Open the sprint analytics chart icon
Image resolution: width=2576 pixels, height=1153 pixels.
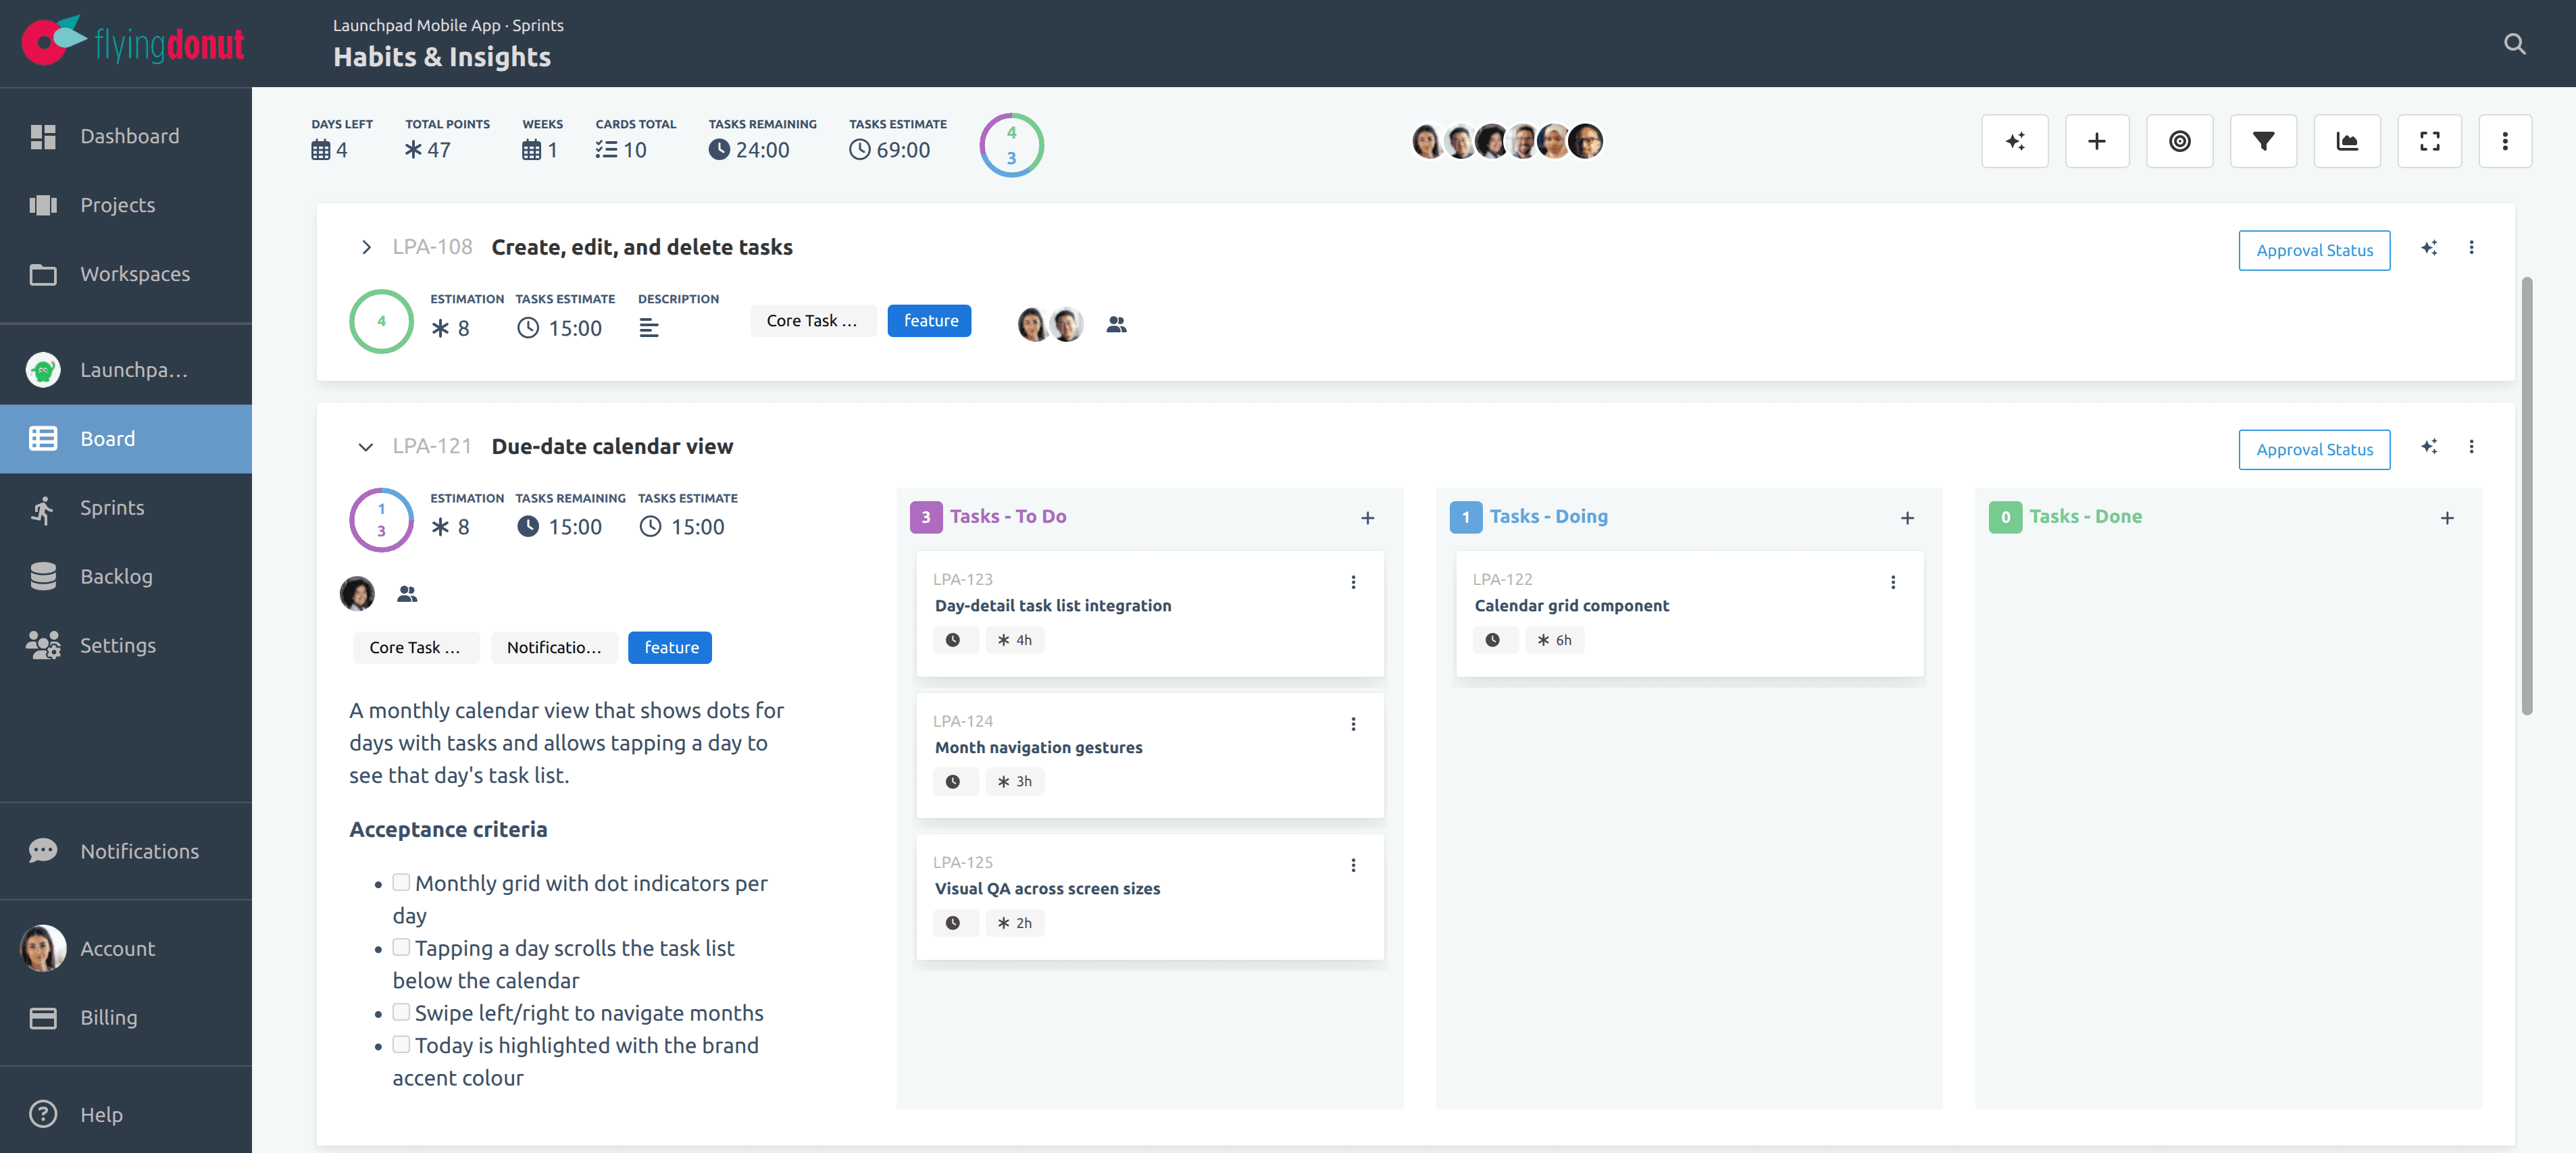[x=2347, y=141]
